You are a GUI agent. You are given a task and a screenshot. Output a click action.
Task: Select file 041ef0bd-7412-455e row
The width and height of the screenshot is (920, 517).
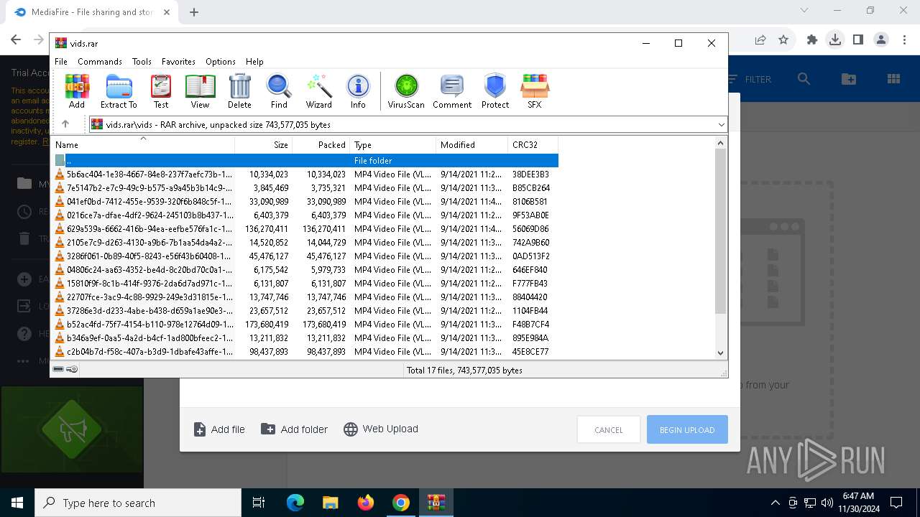point(305,202)
